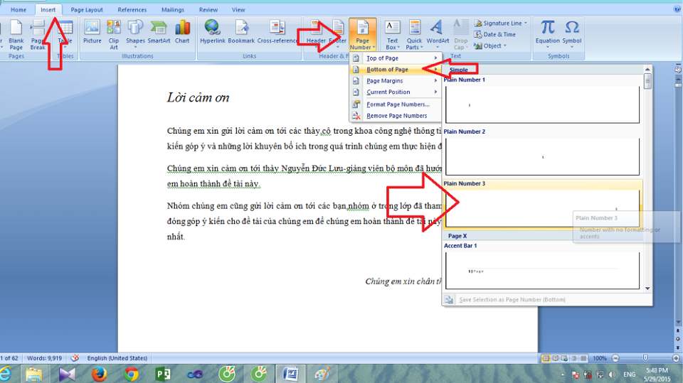Open Microsoft Project from the taskbar
Image resolution: width=683 pixels, height=383 pixels.
(163, 374)
